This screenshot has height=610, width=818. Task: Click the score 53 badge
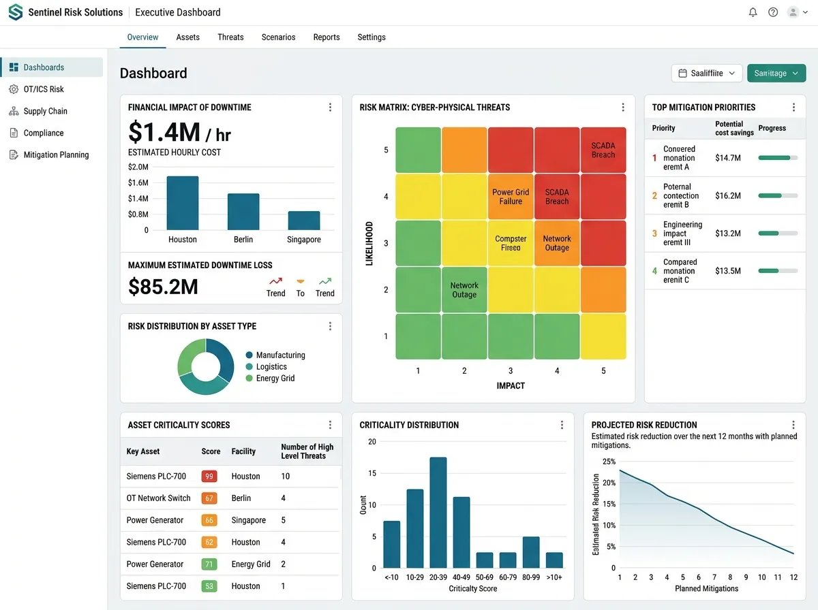[x=209, y=586]
